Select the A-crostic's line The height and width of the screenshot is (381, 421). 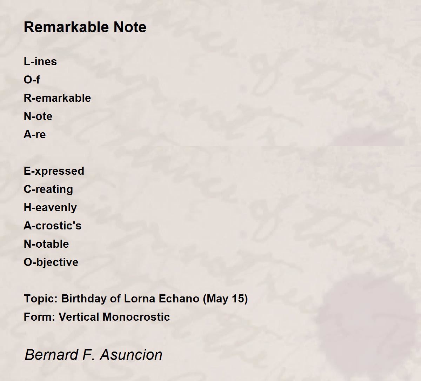point(53,226)
